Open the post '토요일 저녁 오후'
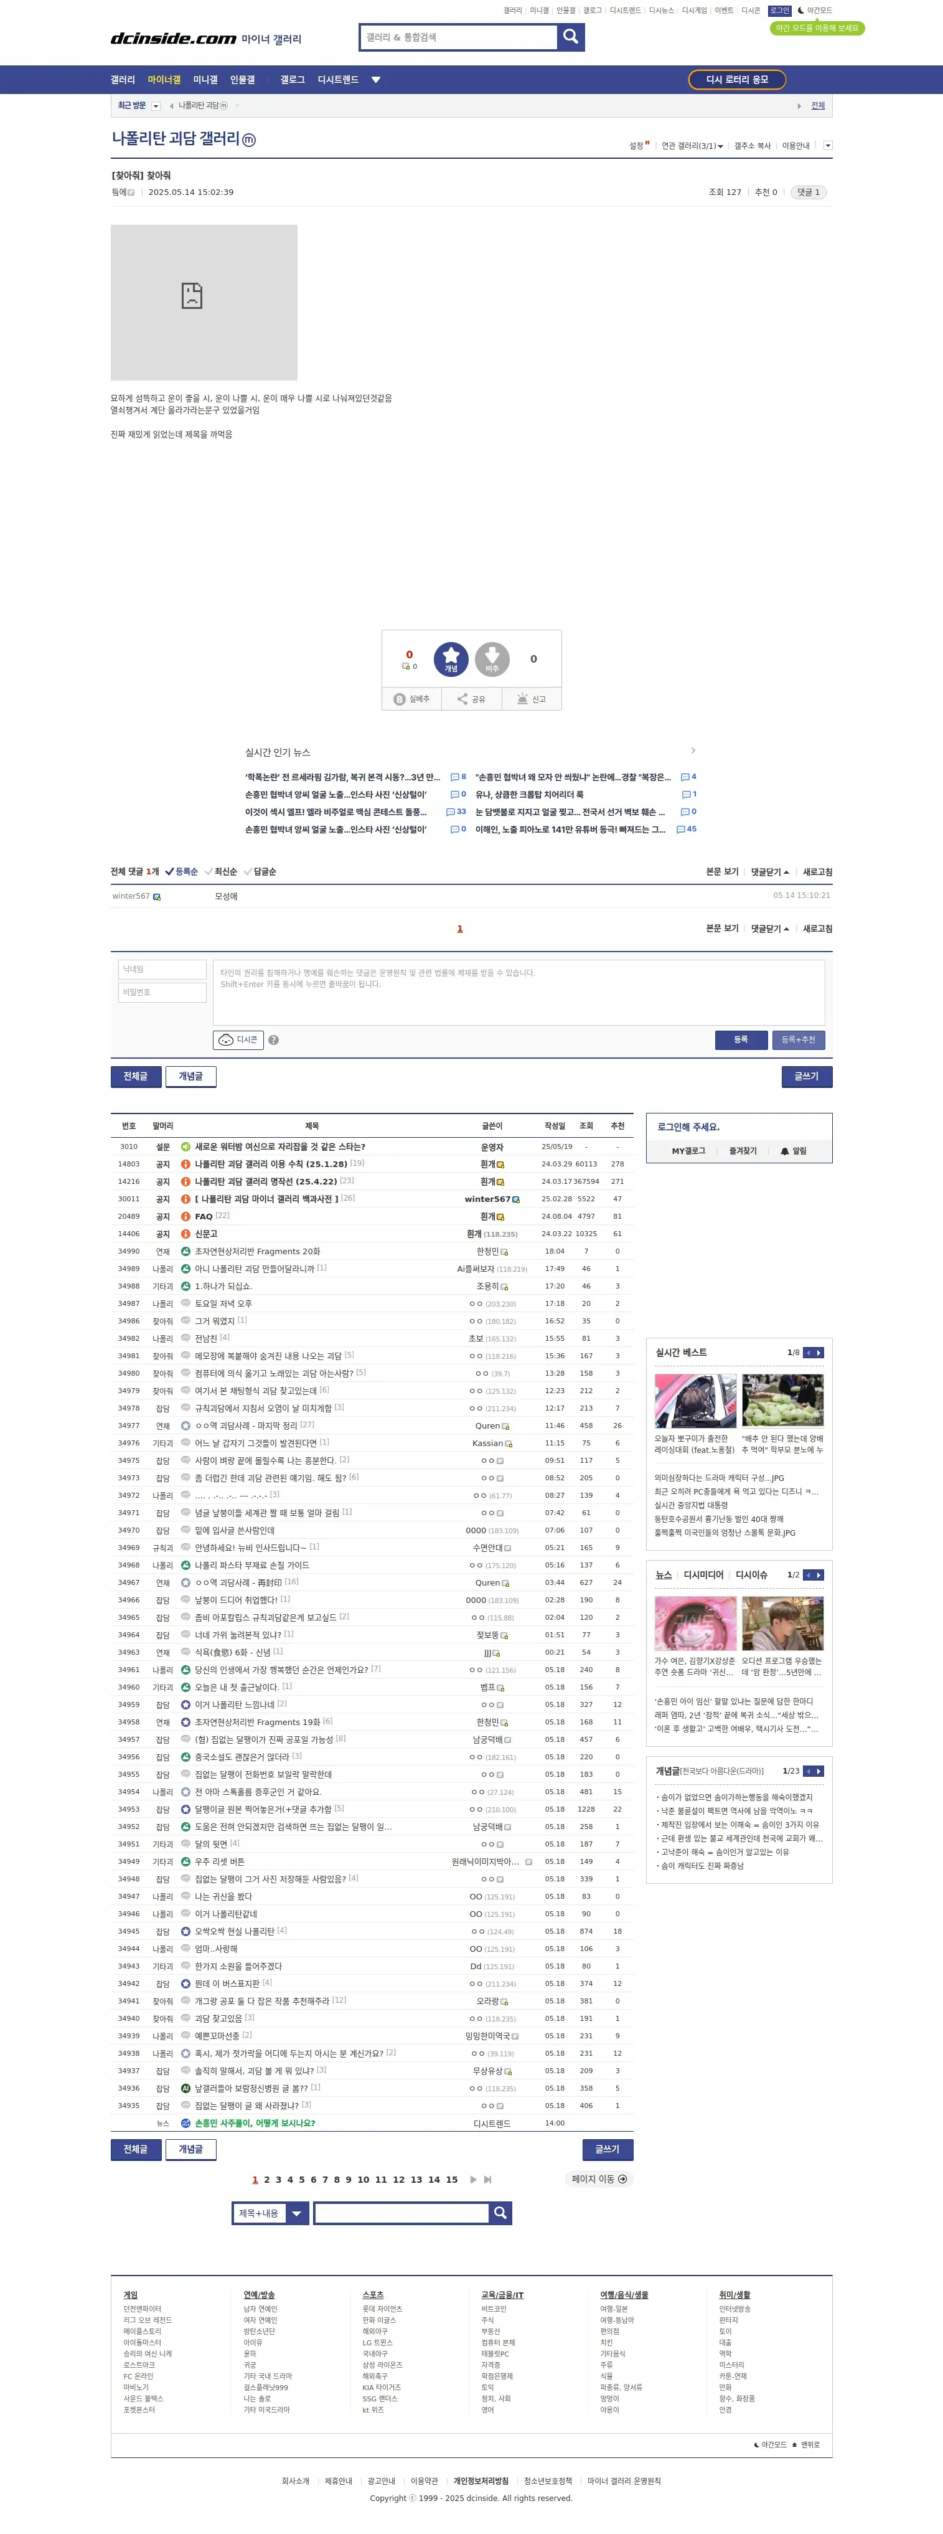943x2534 pixels. coord(223,1303)
